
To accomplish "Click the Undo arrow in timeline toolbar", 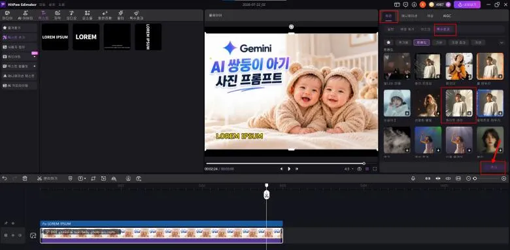I will 5,178.
